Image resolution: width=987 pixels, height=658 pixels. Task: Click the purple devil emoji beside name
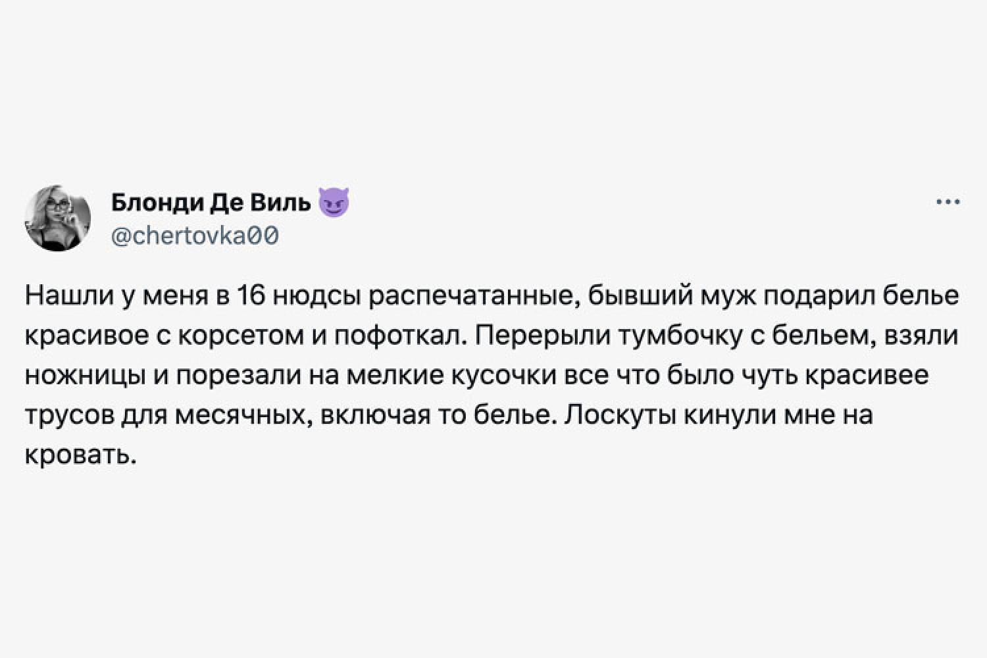click(x=334, y=203)
